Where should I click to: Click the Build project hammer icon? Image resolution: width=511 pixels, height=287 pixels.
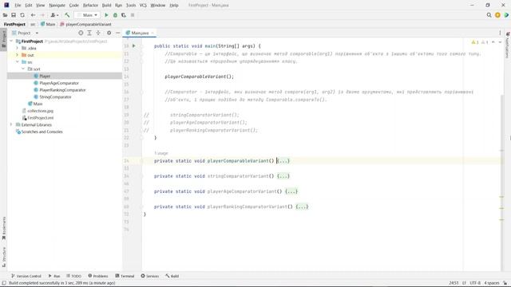pos(67,15)
